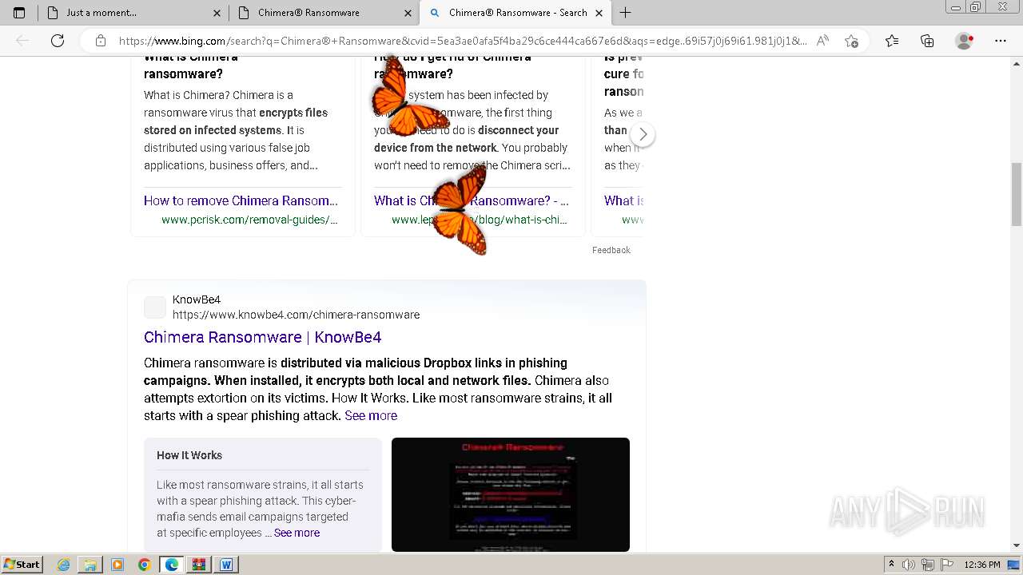Image resolution: width=1023 pixels, height=575 pixels.
Task: View site information lock icon
Action: [100, 41]
